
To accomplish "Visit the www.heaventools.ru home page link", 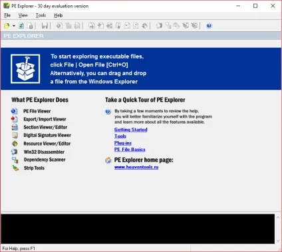I will [x=136, y=167].
